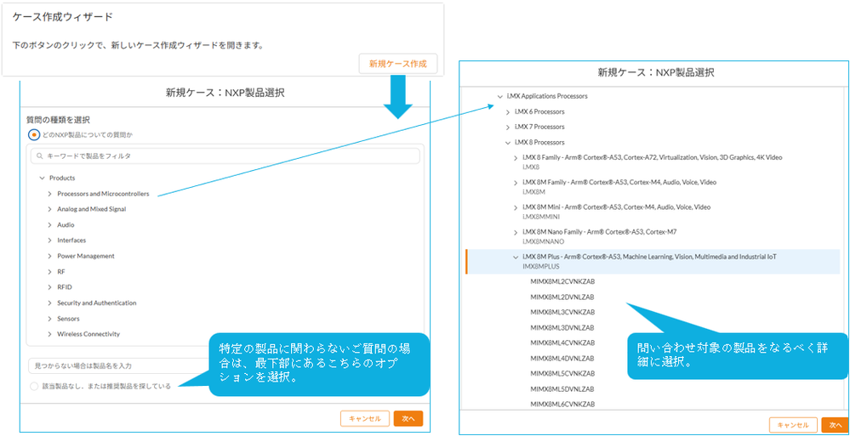
Task: Expand i.MX 6 Processors chevron
Action: (507, 112)
